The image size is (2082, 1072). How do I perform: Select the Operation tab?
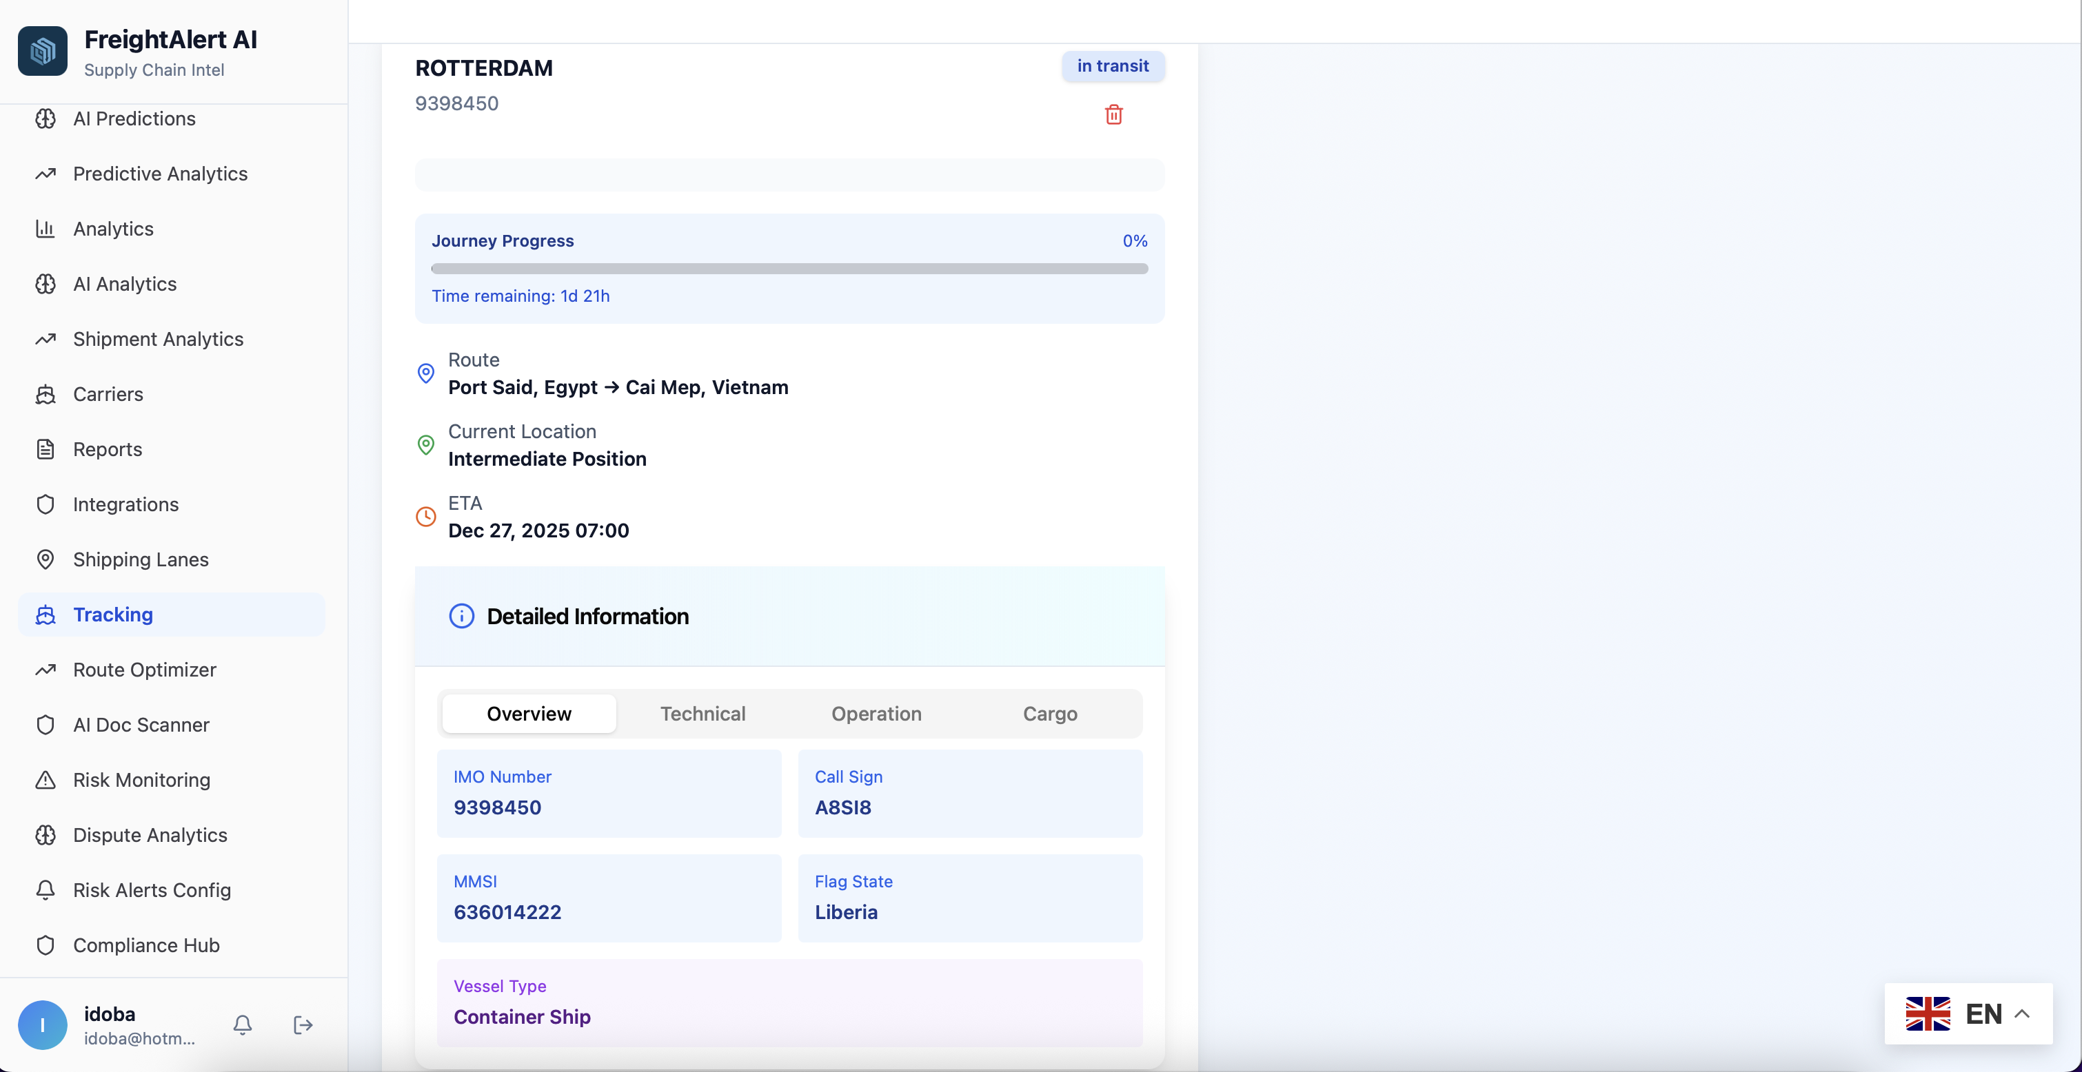click(876, 713)
